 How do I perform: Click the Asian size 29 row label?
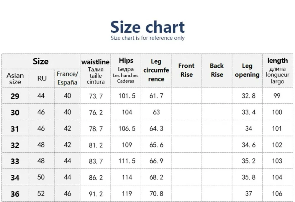point(15,96)
